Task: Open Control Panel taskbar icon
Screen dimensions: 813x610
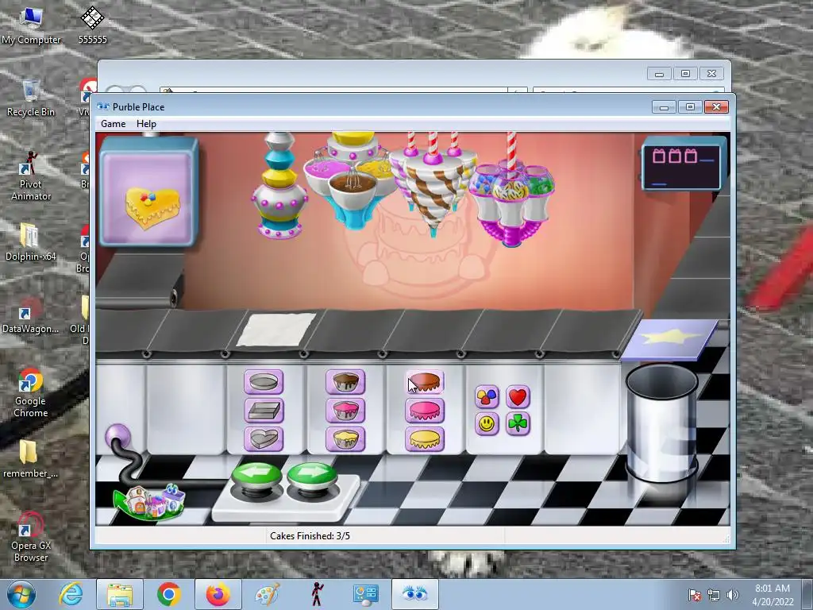Action: coord(366,594)
